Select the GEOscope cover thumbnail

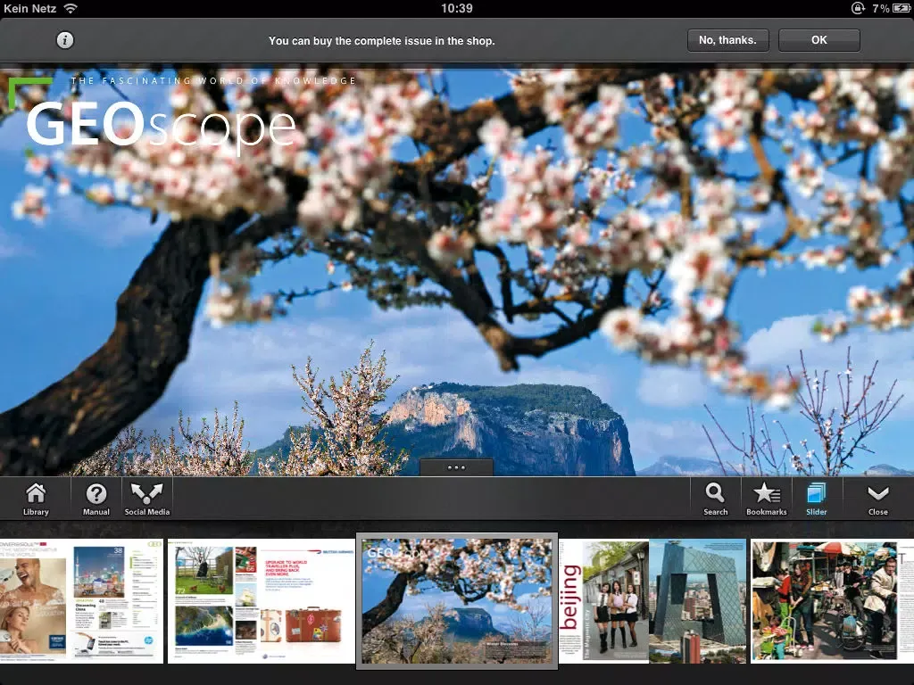[457, 601]
